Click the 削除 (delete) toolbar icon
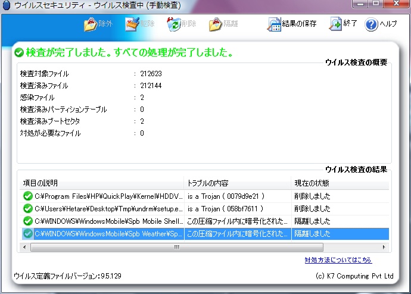Image resolution: width=411 pixels, height=294 pixels. (174, 24)
